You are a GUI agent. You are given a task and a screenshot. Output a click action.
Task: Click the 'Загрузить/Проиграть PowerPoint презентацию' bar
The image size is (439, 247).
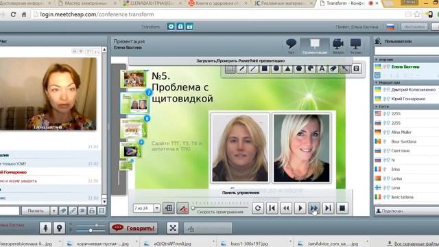click(240, 61)
